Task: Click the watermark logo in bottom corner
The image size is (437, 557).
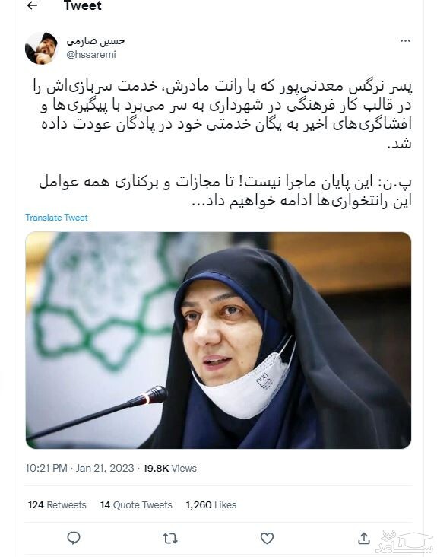Action: pos(404,541)
